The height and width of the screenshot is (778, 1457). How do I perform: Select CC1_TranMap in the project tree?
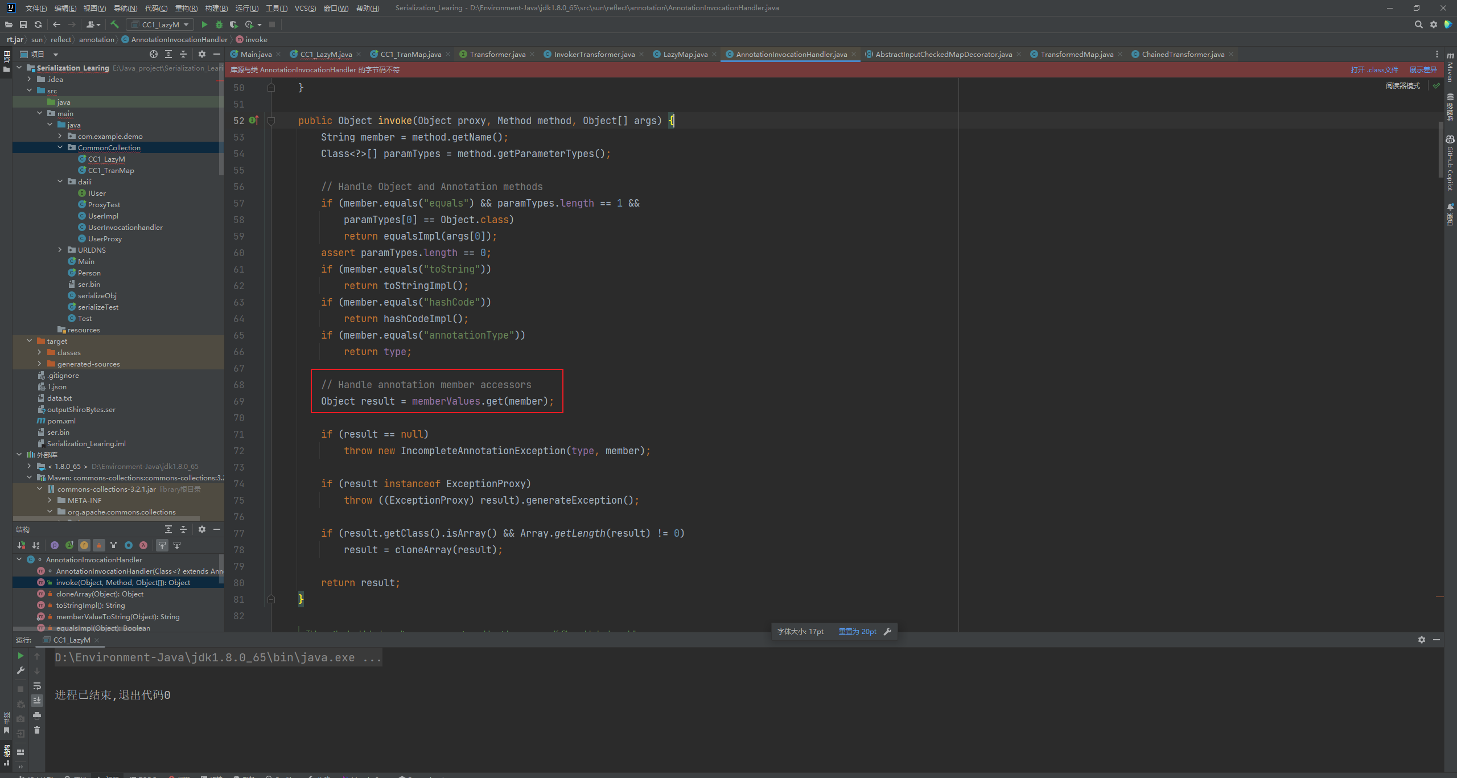pyautogui.click(x=110, y=170)
